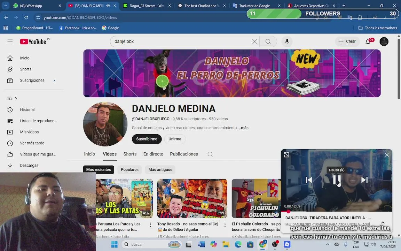This screenshot has width=401, height=251.
Task: Open the YouTube hamburger guide menu
Action: click(x=10, y=41)
